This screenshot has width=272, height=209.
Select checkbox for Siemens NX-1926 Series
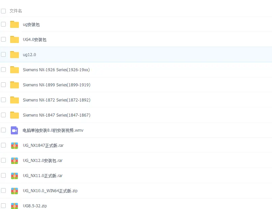coord(3,70)
